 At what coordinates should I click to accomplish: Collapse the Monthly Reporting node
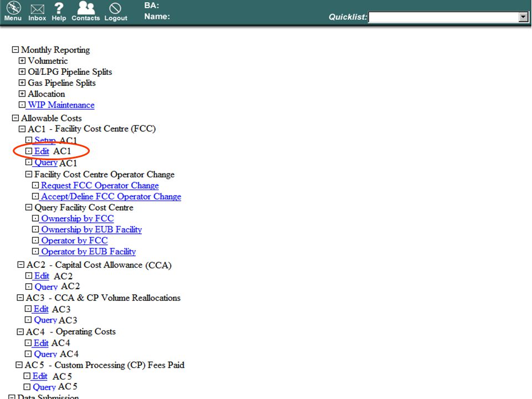point(16,49)
